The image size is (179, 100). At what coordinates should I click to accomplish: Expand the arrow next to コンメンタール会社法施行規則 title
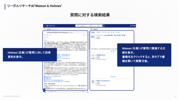click(127, 35)
